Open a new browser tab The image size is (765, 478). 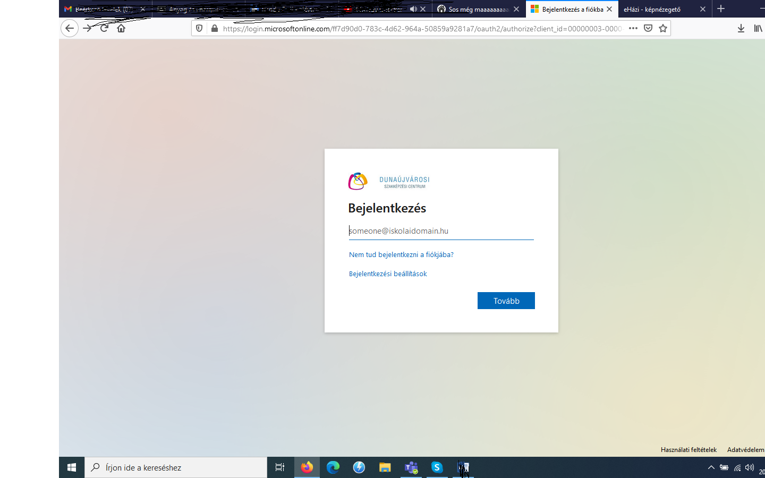(x=721, y=9)
